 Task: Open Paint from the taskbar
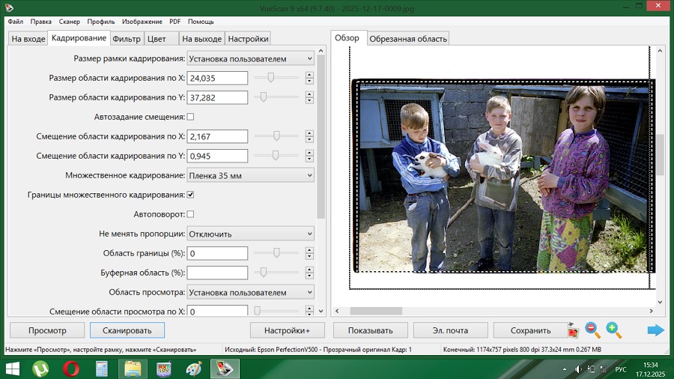194,369
